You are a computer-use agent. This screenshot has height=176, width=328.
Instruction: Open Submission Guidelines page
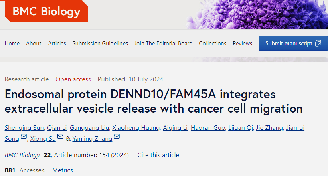[x=100, y=43]
